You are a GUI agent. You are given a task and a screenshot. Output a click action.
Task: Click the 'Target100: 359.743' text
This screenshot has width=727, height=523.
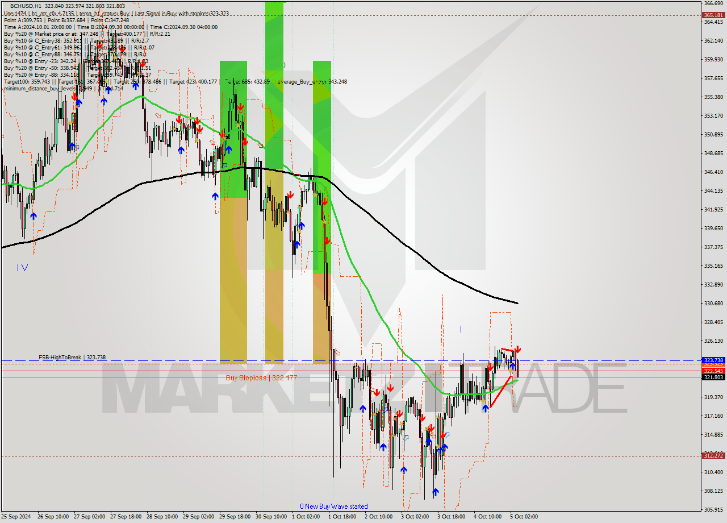tap(27, 81)
